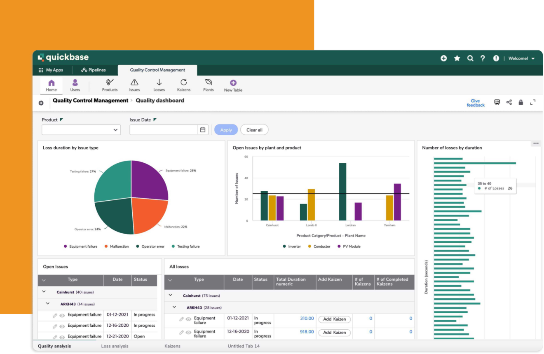The height and width of the screenshot is (354, 544).
Task: Collapse the Cainhurst issues group
Action: coord(44,291)
